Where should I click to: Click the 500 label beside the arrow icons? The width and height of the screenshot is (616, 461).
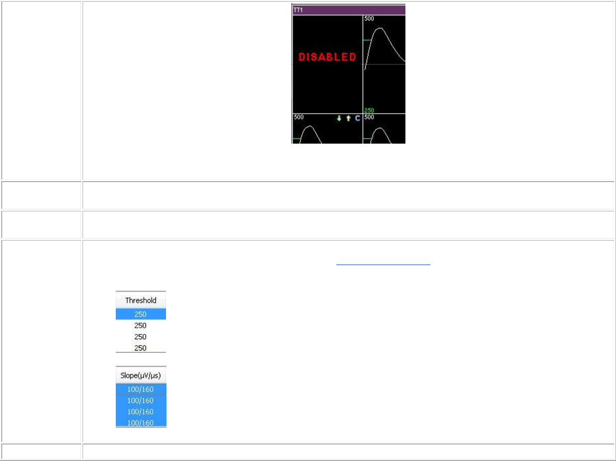(299, 117)
